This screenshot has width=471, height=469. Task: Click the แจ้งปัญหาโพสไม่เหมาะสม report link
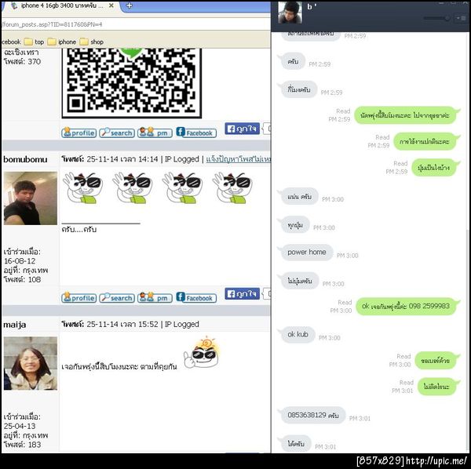[238, 159]
